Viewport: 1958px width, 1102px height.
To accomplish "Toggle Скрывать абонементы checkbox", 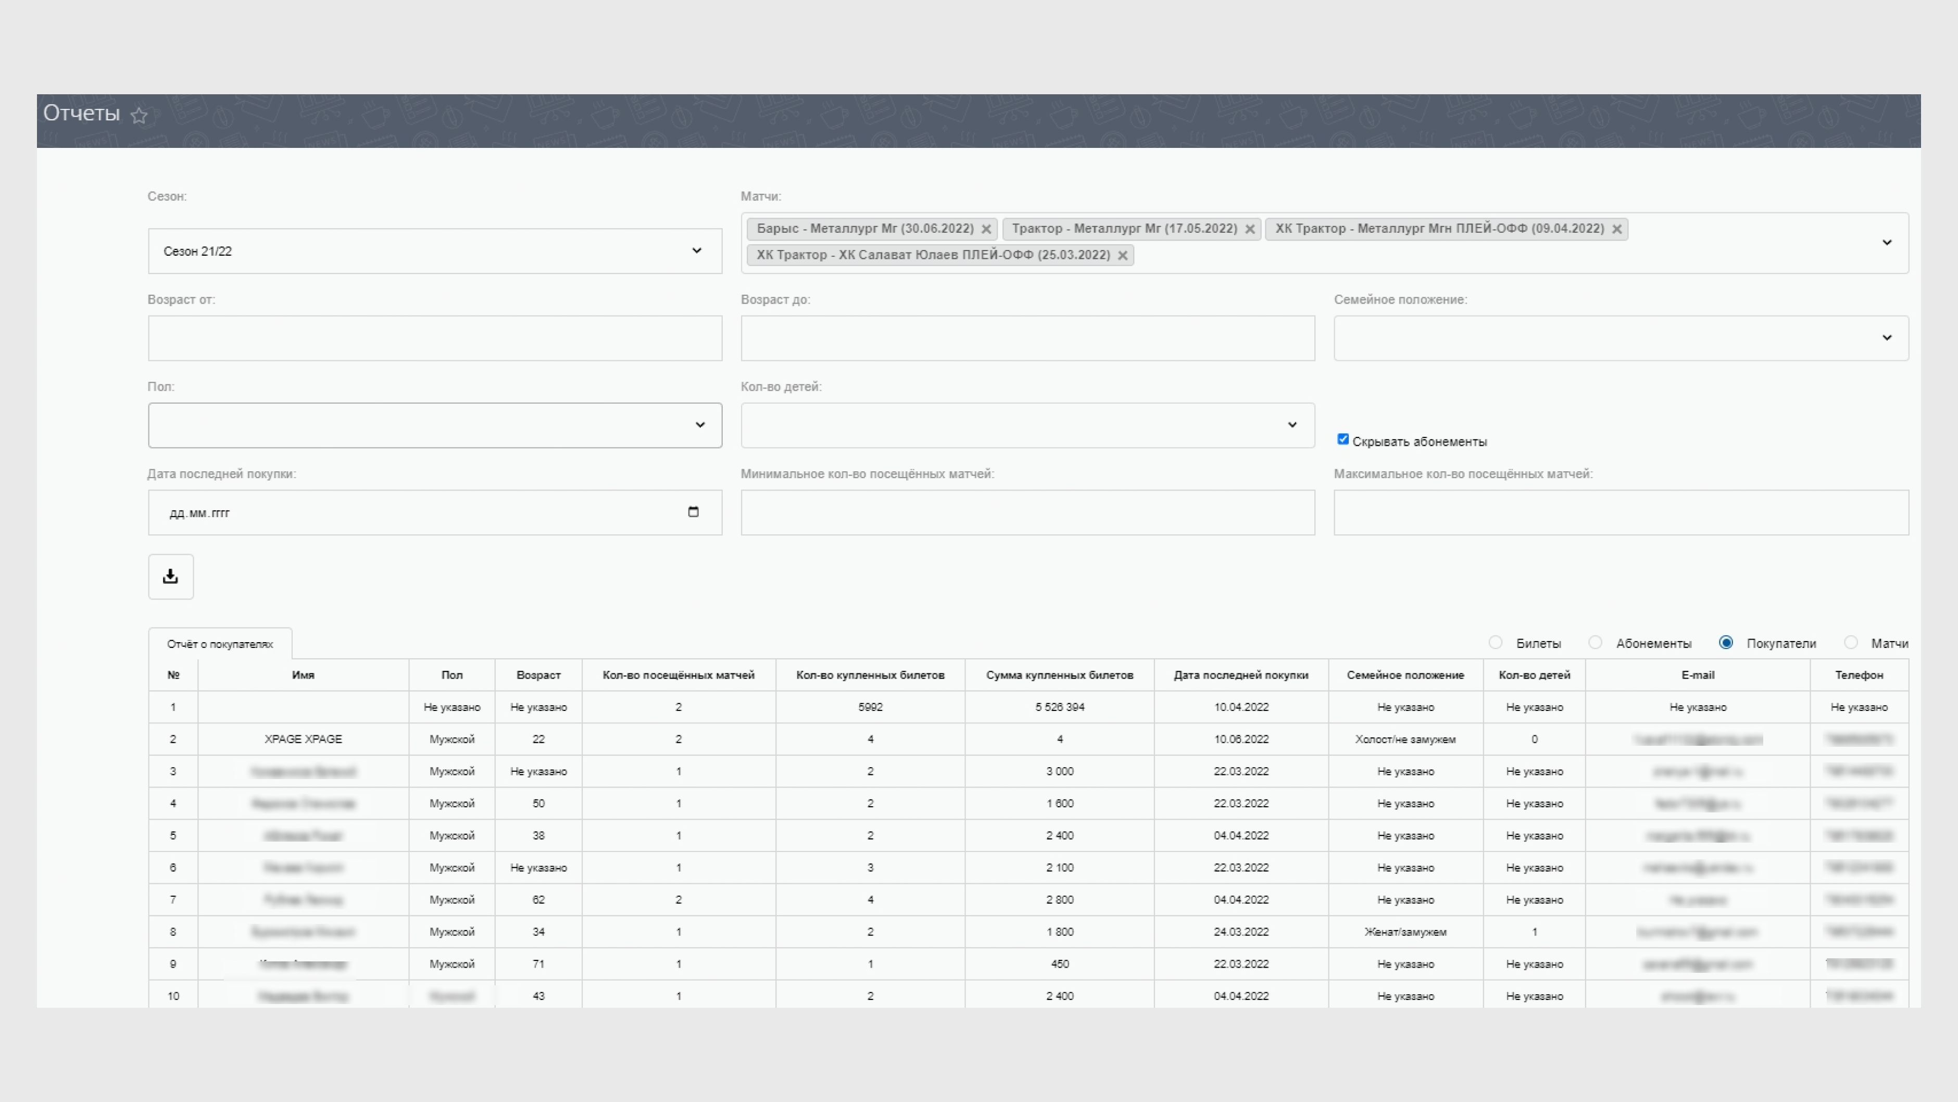I will point(1343,439).
